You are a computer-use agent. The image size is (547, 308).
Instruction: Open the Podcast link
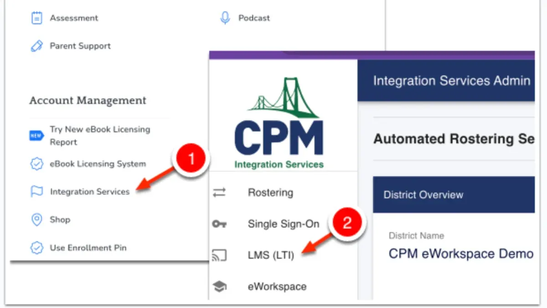[x=254, y=18]
